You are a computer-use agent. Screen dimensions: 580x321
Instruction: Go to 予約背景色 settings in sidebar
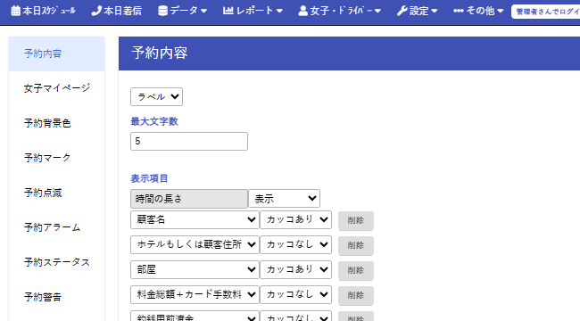[47, 123]
